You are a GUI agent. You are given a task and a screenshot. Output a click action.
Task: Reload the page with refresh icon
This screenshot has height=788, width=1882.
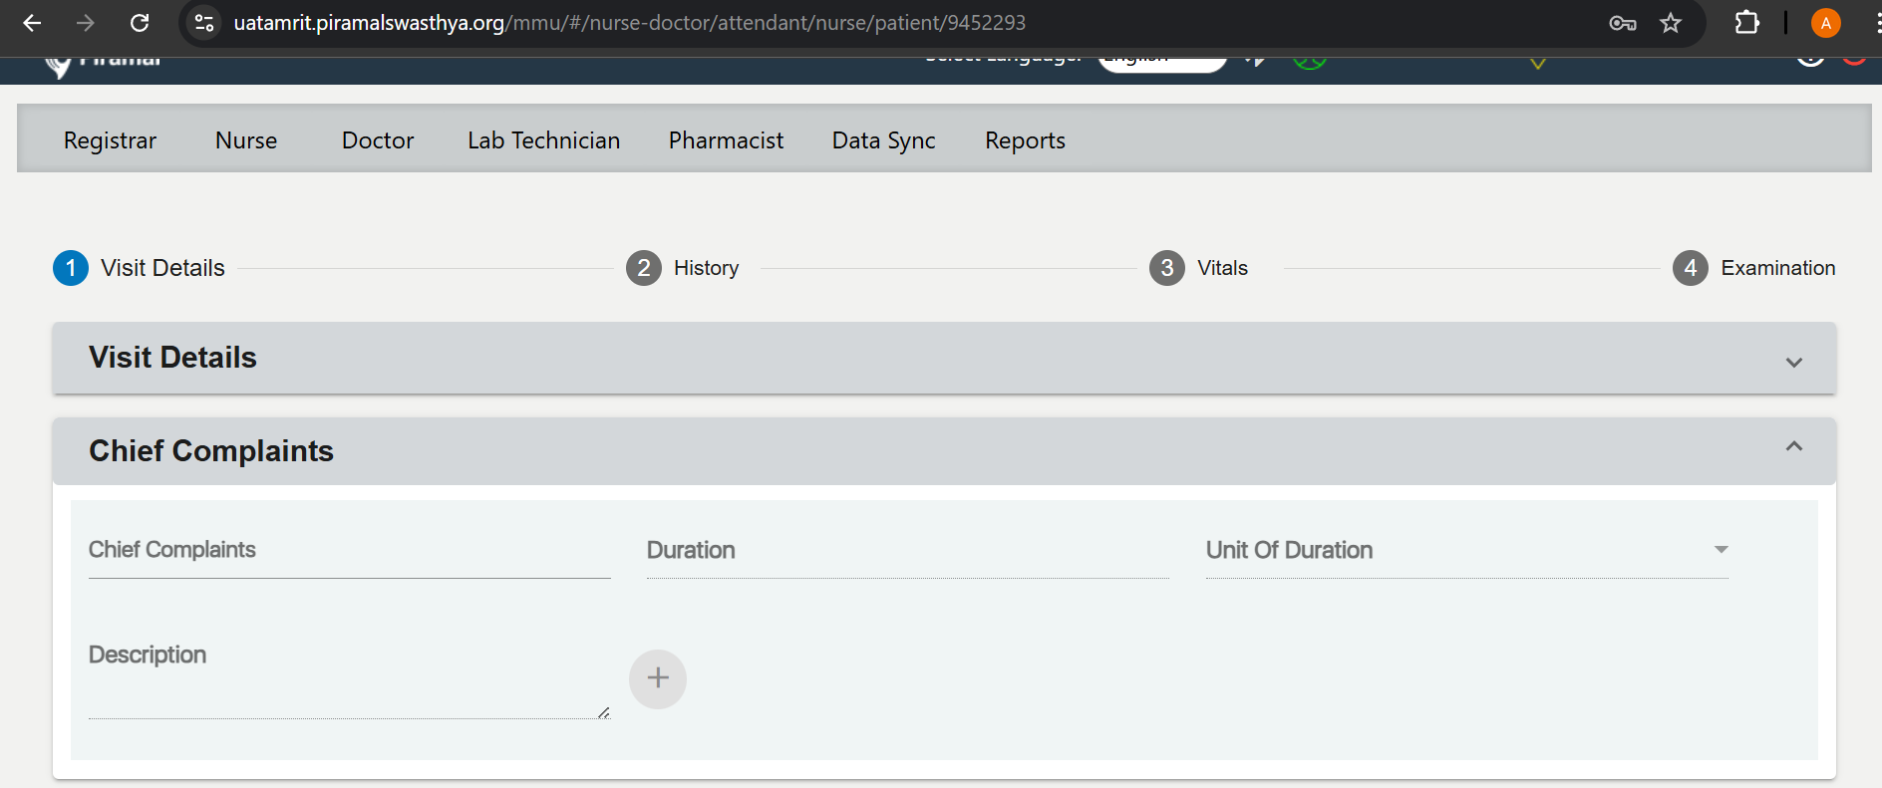click(x=140, y=23)
